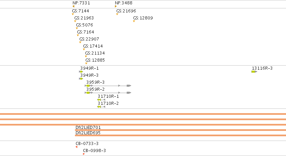Select the GS:21963 insertion triangle

(75, 21)
